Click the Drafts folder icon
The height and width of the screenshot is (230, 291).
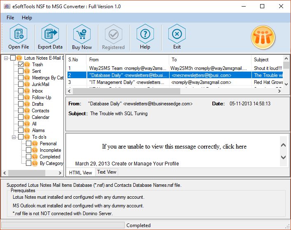point(27,104)
